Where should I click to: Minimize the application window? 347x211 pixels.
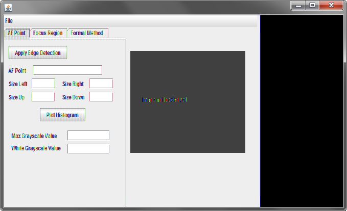(x=298, y=6)
